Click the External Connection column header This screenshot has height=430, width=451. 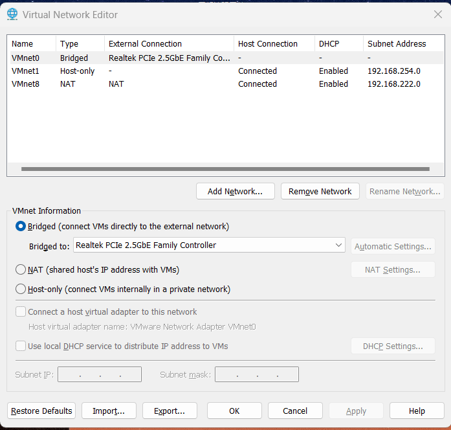tap(169, 44)
